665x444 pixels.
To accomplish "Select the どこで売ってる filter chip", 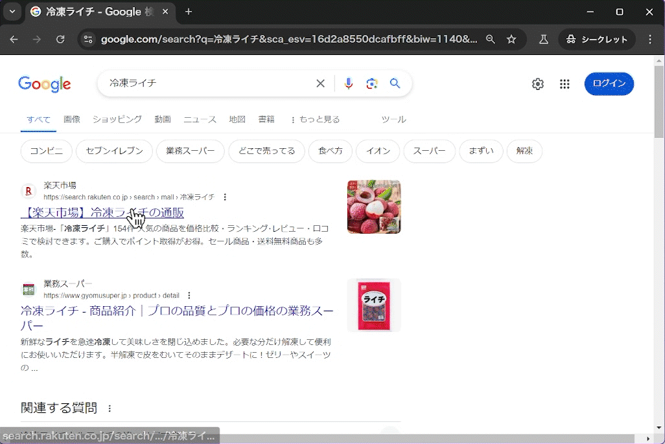I will click(x=267, y=151).
